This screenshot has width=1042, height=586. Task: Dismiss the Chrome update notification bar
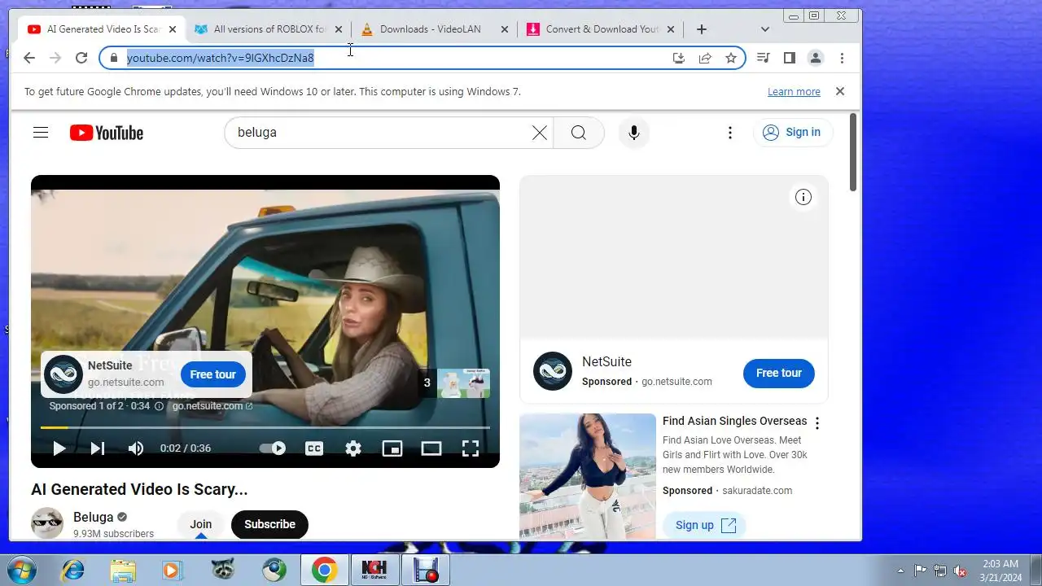[840, 91]
